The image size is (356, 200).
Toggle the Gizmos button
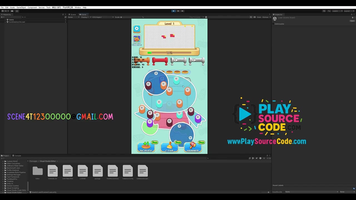[x=265, y=17]
